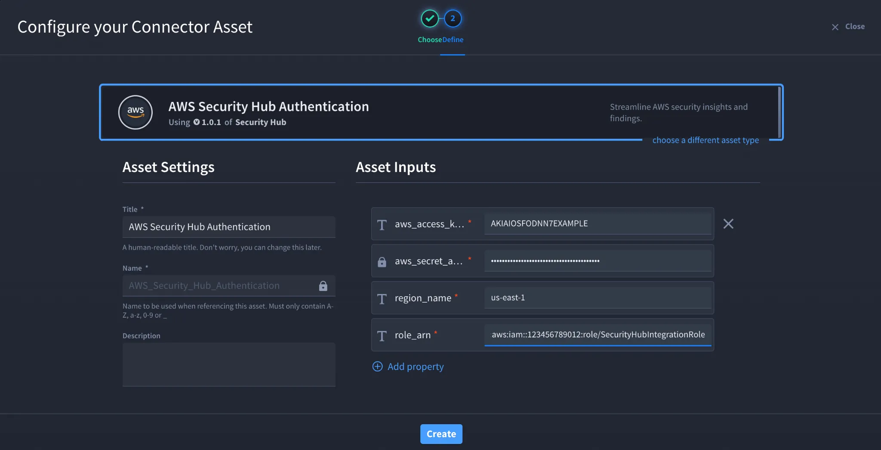Click the locked Name input field

[229, 286]
